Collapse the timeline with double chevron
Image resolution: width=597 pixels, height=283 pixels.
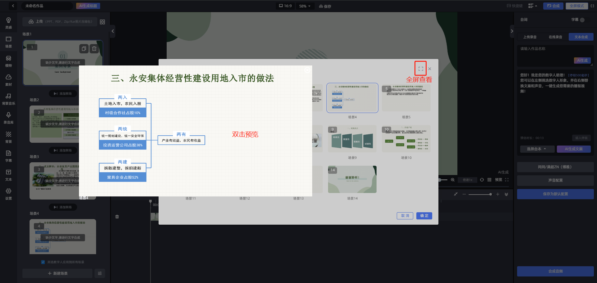[x=507, y=194]
